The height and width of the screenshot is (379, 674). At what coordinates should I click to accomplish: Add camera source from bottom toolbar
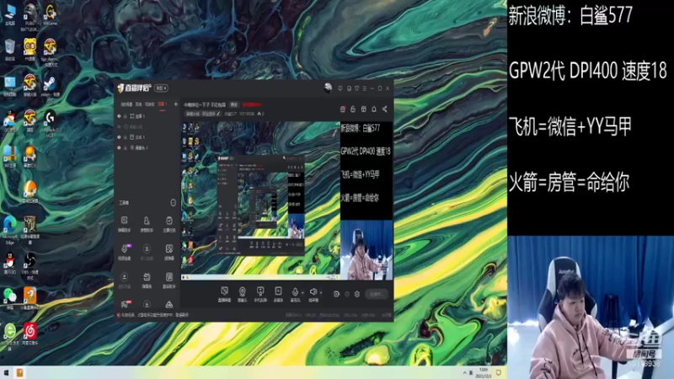click(242, 294)
